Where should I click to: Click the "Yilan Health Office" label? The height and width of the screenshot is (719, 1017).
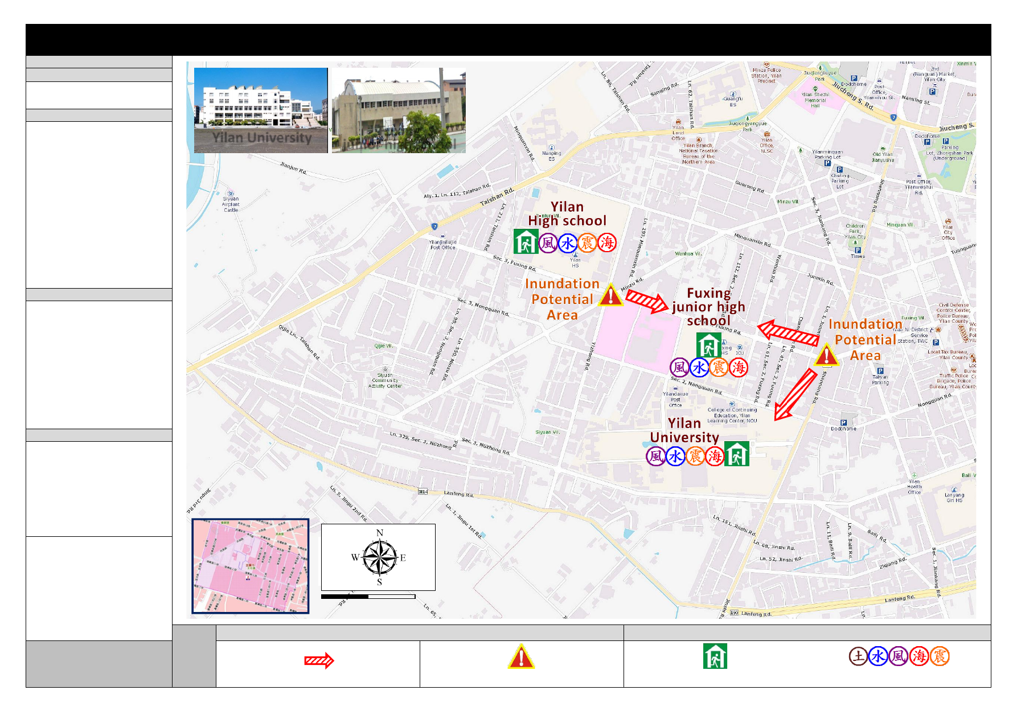(x=914, y=487)
